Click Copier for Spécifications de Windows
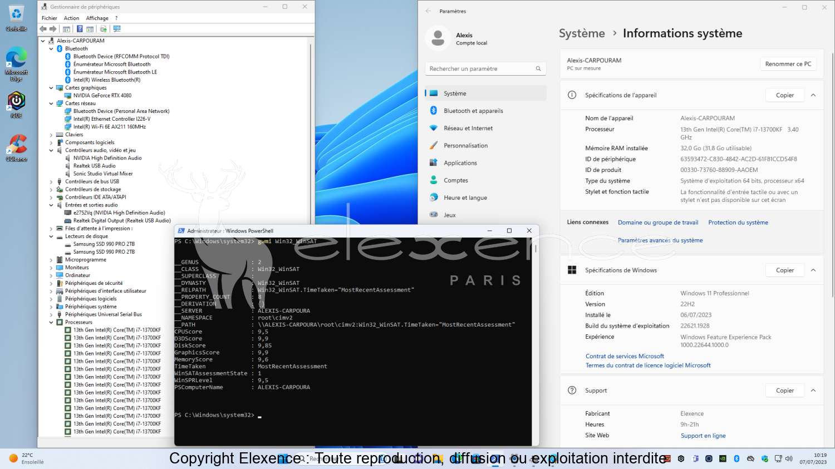Image resolution: width=835 pixels, height=469 pixels. pyautogui.click(x=785, y=270)
